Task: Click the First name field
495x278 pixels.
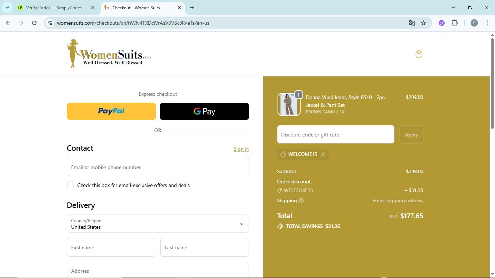Action: click(111, 247)
